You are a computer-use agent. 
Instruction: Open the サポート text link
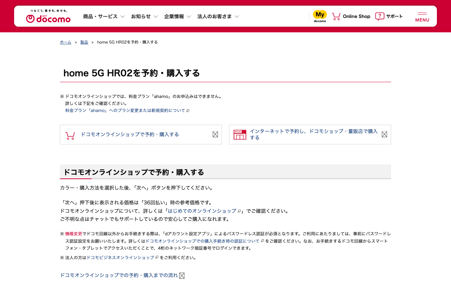(394, 17)
